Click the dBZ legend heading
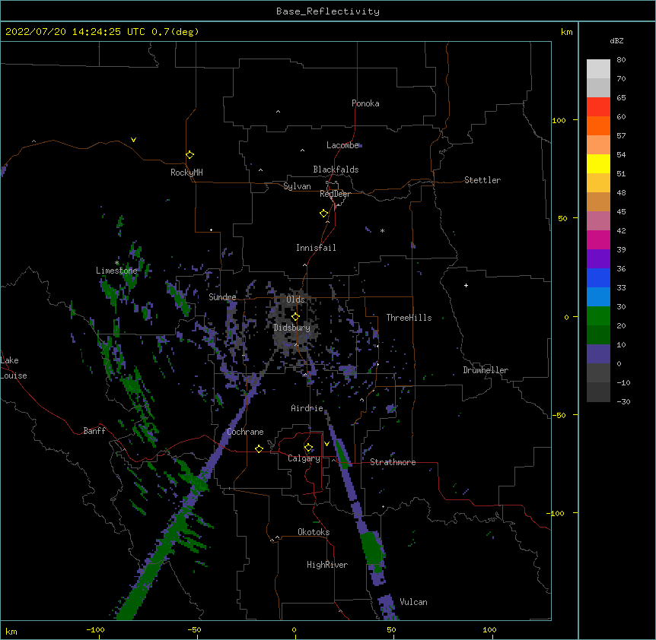The image size is (656, 640). [x=616, y=41]
